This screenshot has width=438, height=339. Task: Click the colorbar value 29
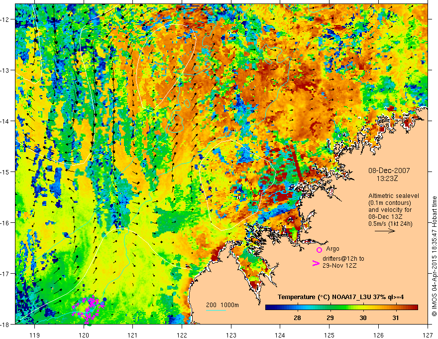[x=330, y=318]
